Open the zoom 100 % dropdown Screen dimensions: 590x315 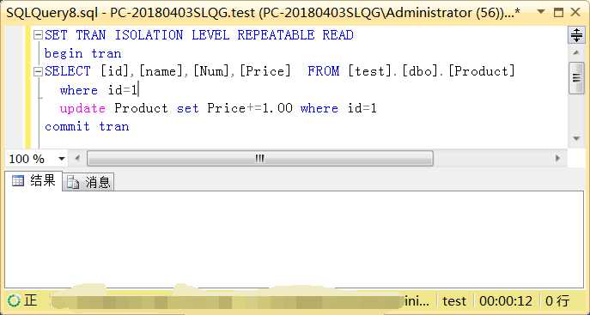(x=61, y=159)
